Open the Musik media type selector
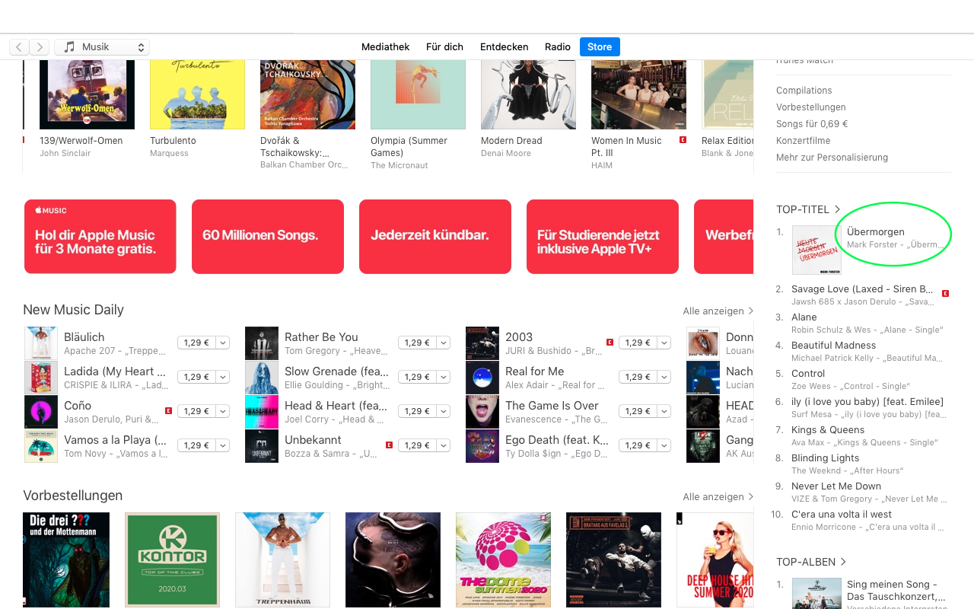 tap(102, 47)
